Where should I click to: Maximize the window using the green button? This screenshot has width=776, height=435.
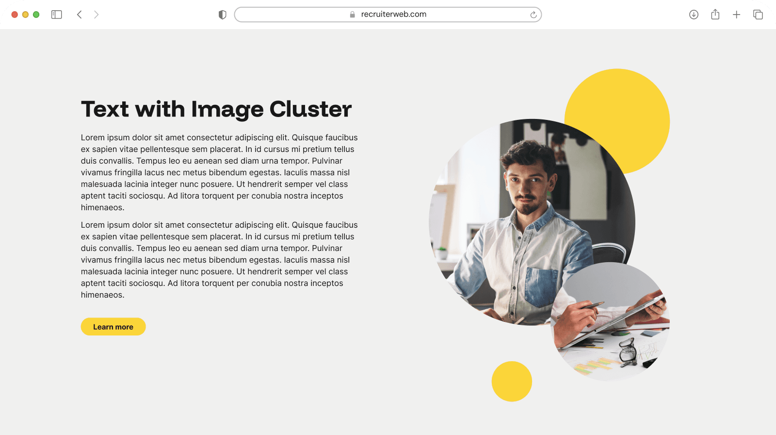[36, 15]
